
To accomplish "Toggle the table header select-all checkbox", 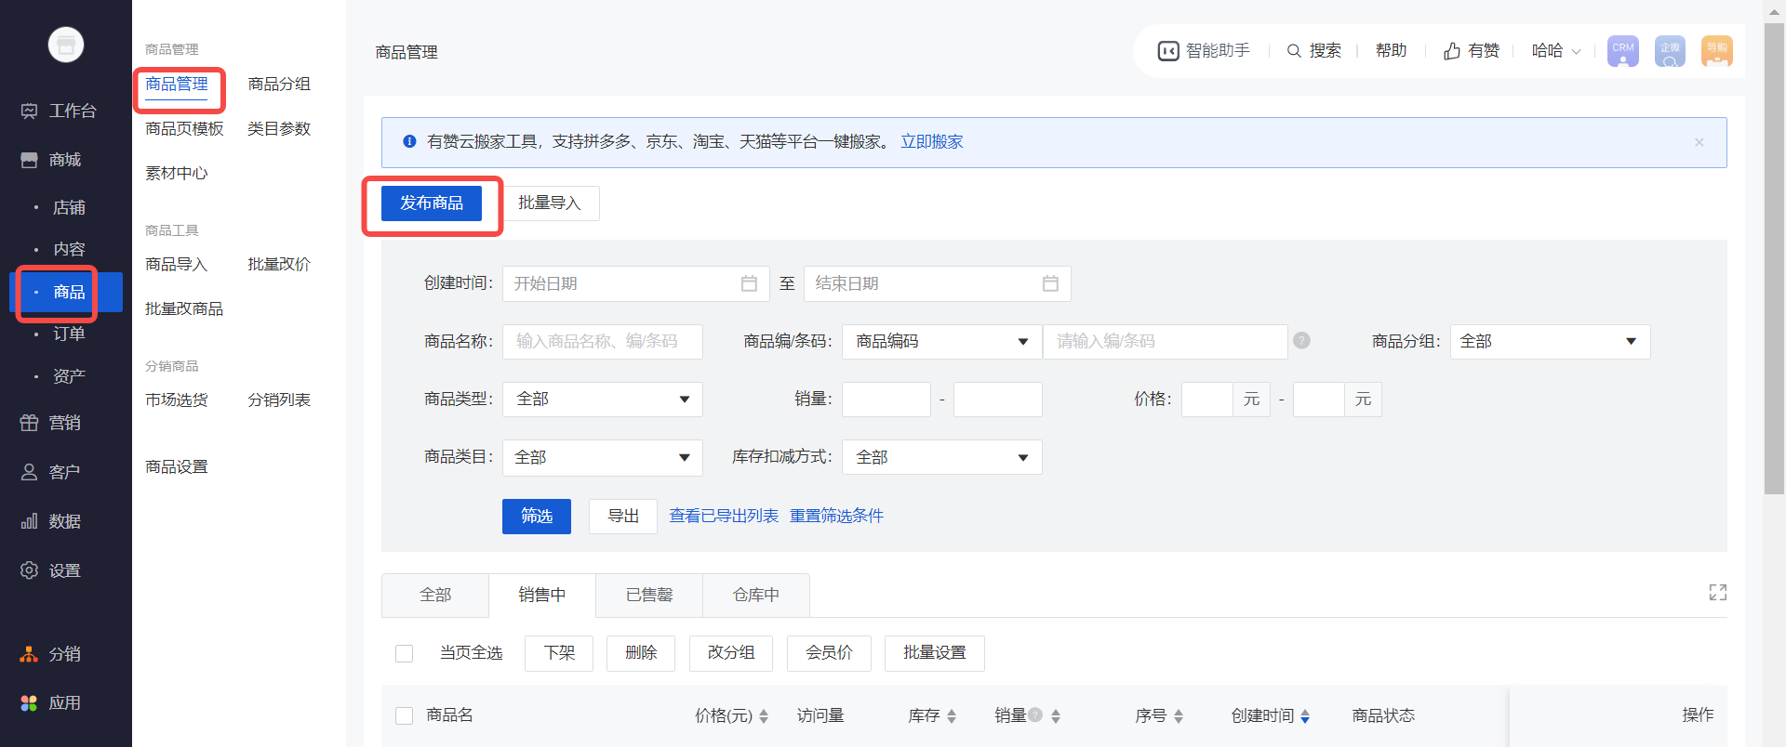I will pyautogui.click(x=405, y=715).
